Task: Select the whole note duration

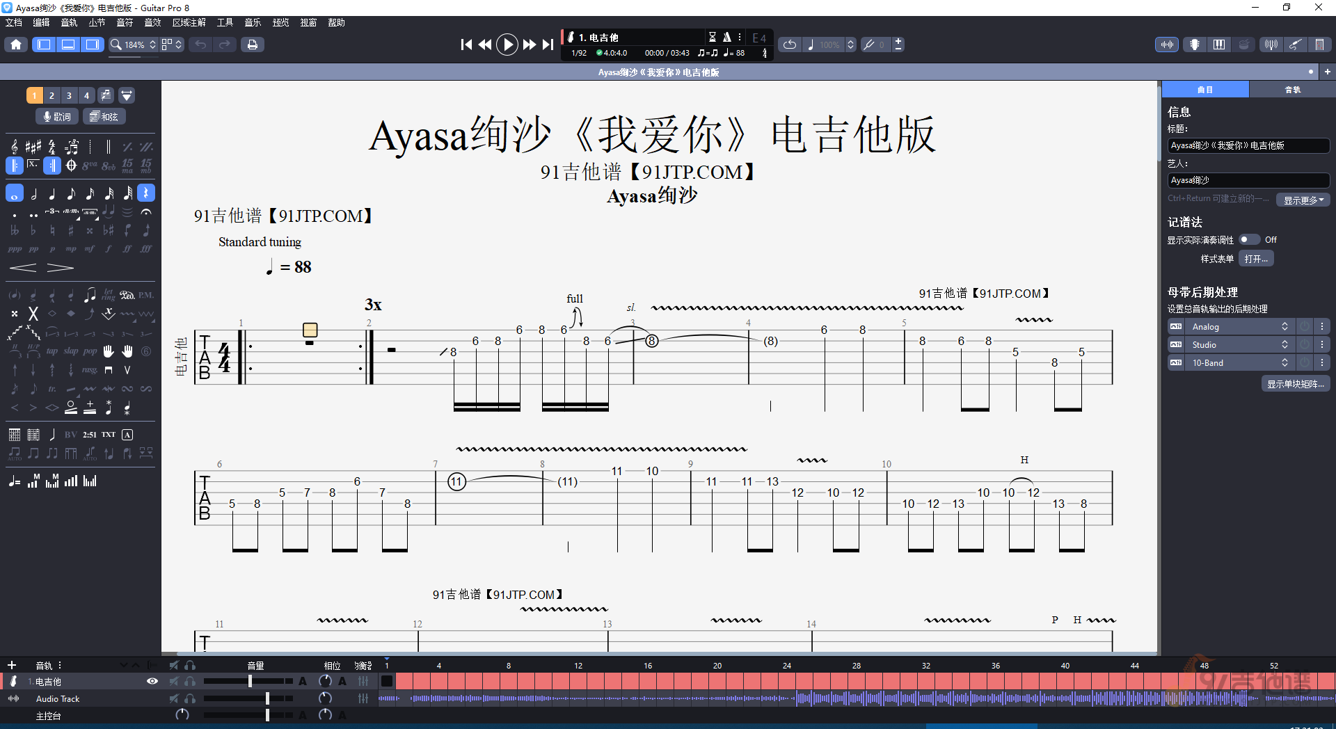Action: click(15, 193)
